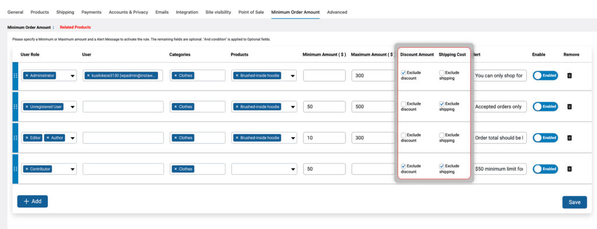Expand empty Products dropdown in Contributor row
Image resolution: width=597 pixels, height=229 pixels.
coord(293,169)
